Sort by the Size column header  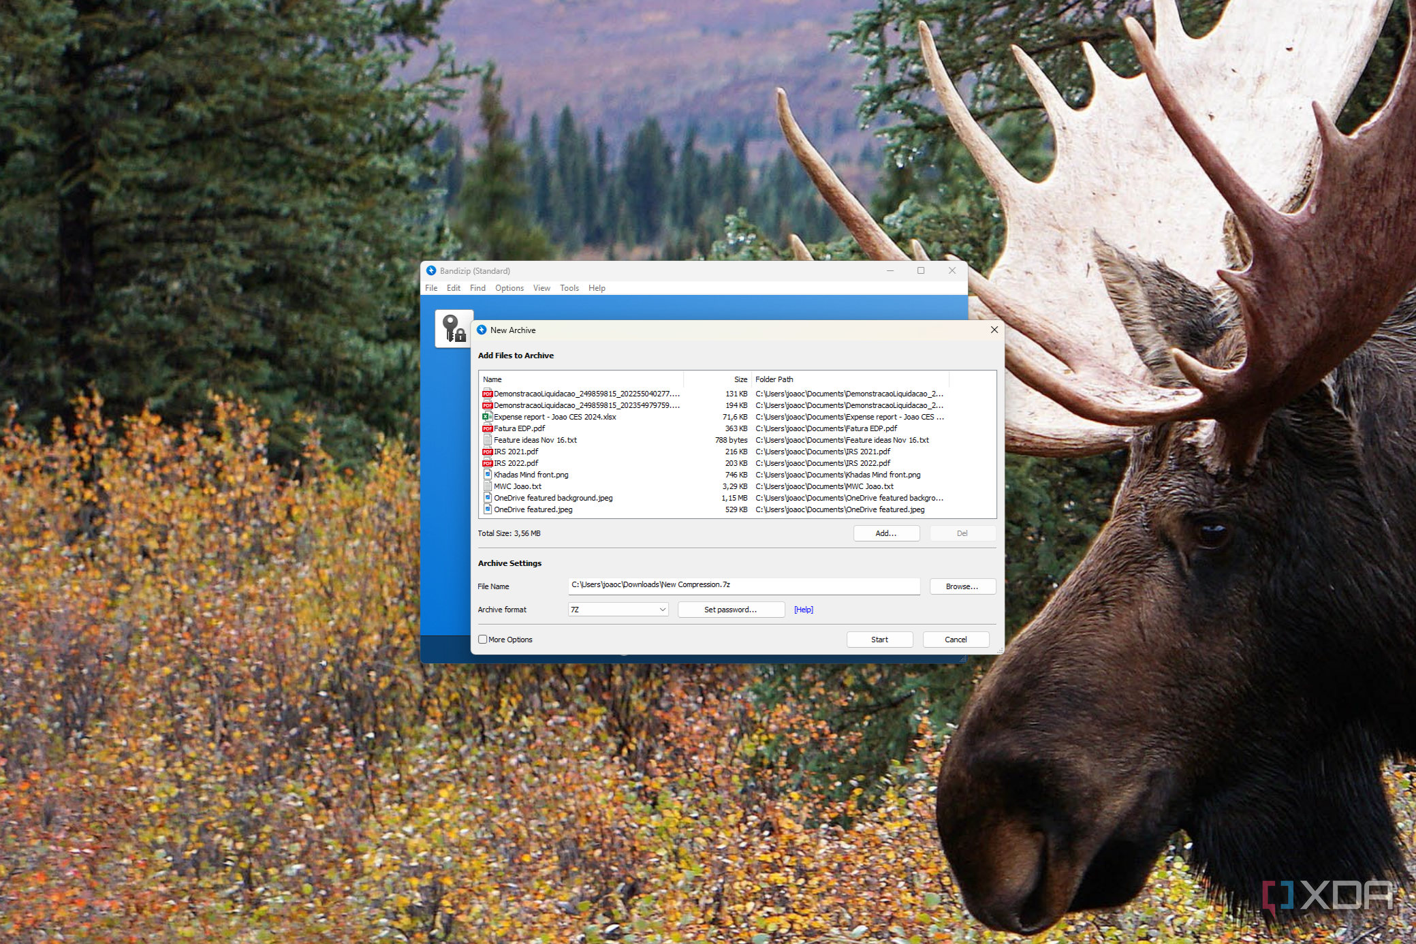tap(717, 379)
